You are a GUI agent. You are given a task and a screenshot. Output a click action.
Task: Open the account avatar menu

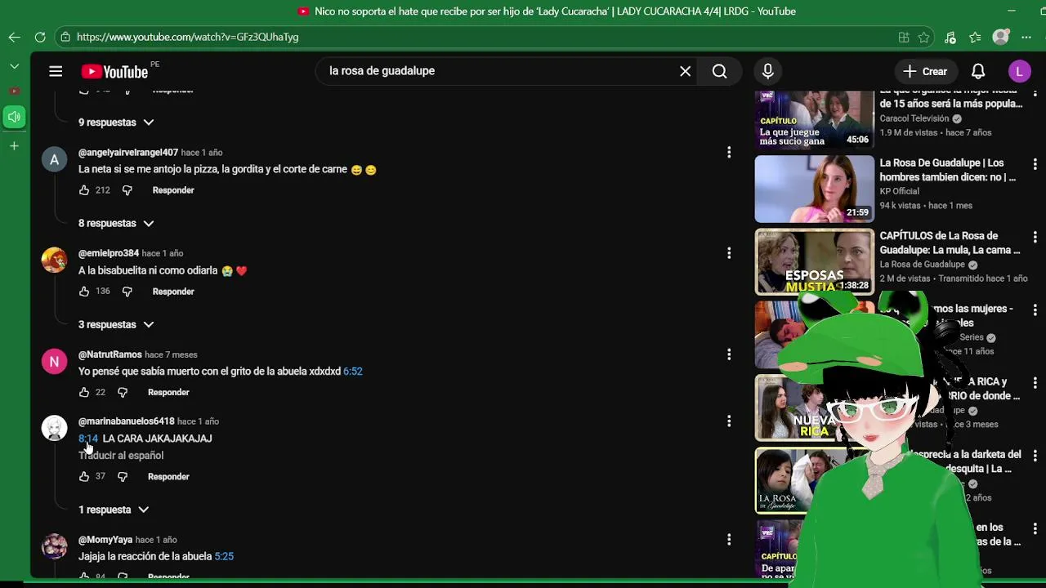coord(1019,71)
